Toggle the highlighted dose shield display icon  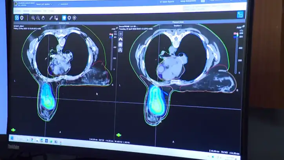tap(64, 18)
